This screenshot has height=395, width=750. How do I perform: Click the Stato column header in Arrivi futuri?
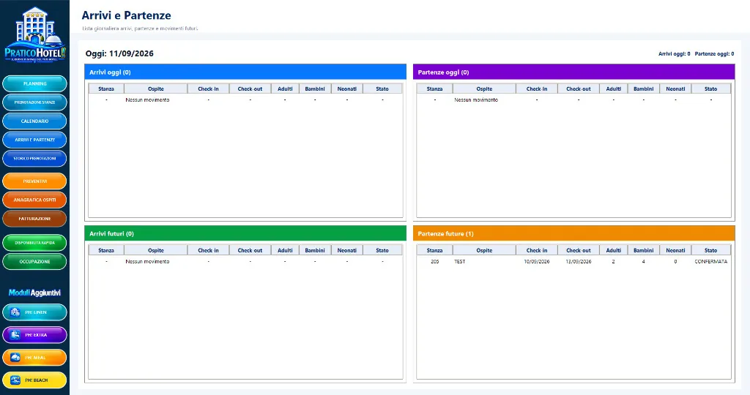tap(382, 250)
